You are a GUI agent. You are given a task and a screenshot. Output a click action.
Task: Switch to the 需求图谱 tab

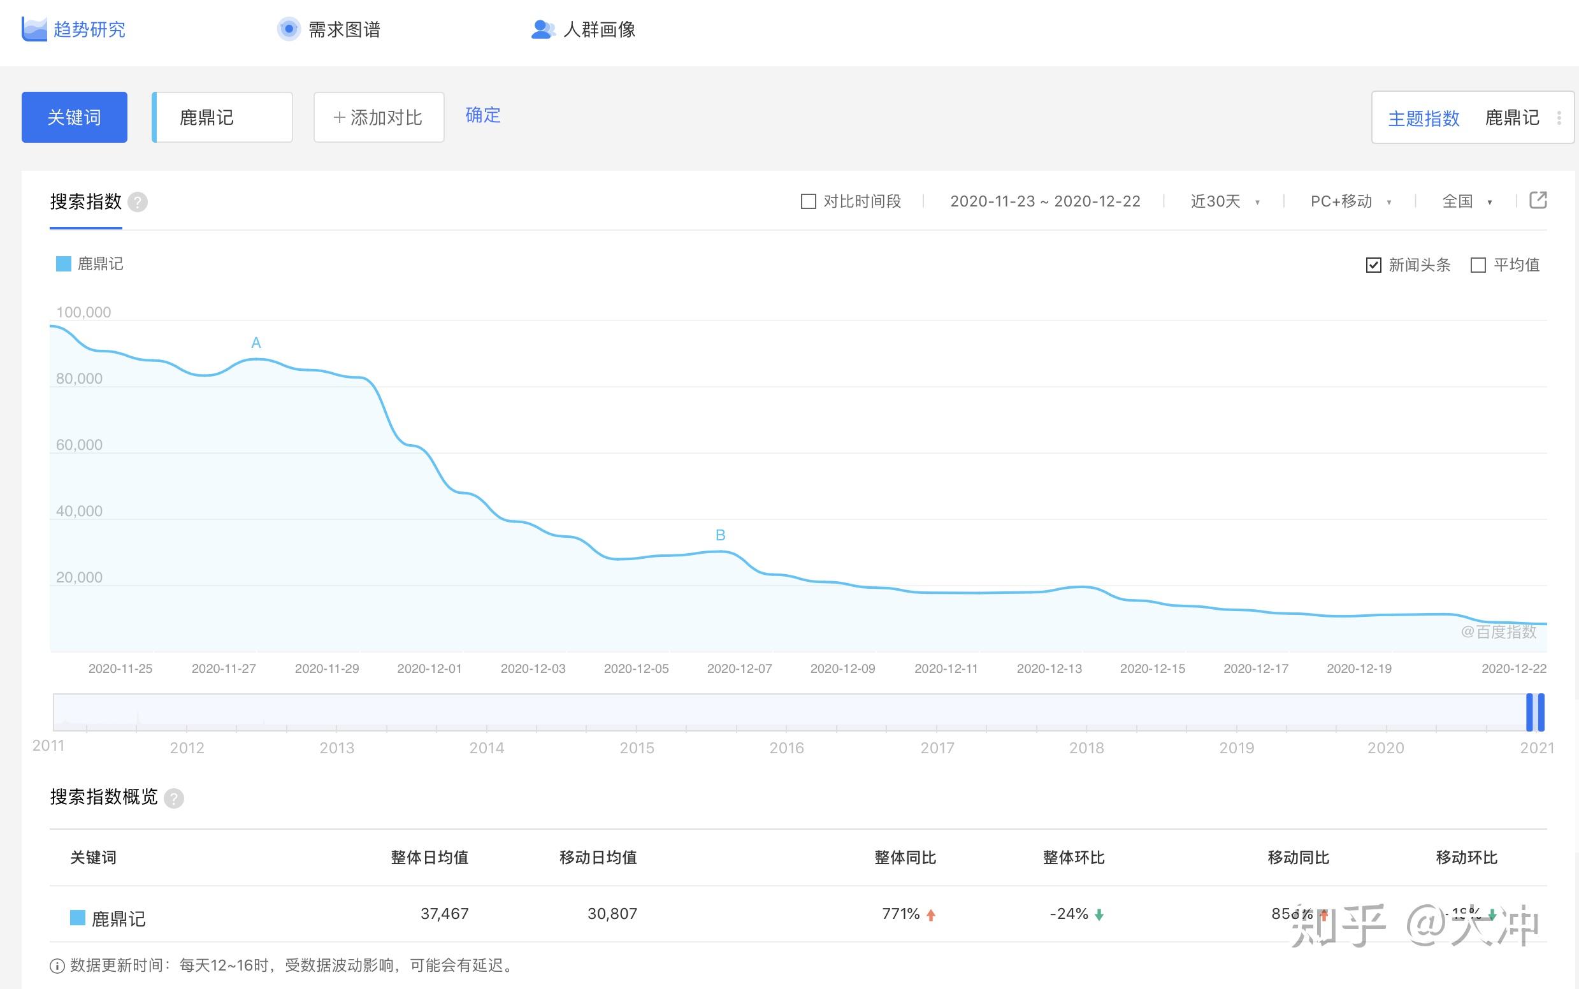click(x=344, y=29)
